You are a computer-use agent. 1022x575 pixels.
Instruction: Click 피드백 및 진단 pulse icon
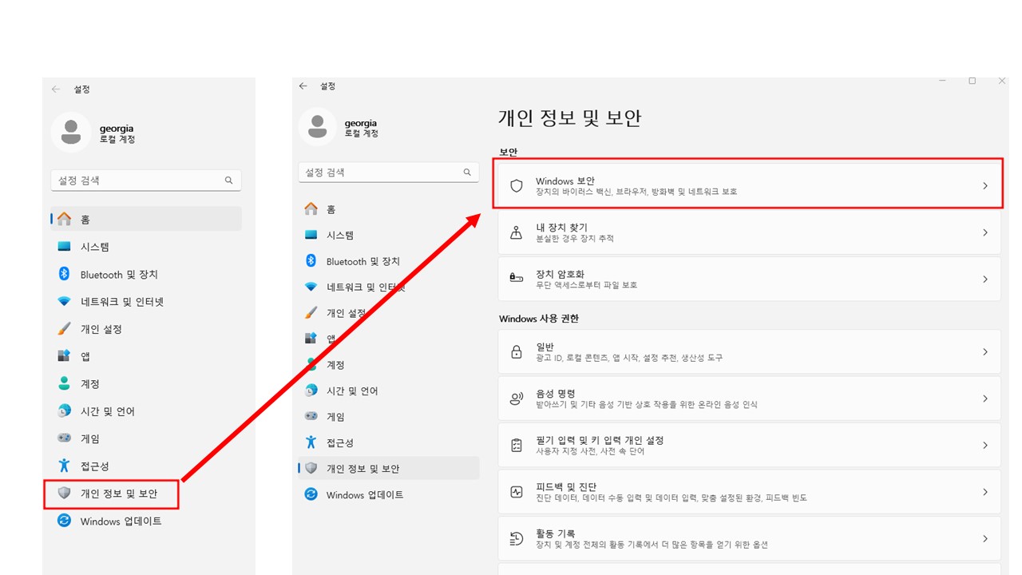point(517,491)
